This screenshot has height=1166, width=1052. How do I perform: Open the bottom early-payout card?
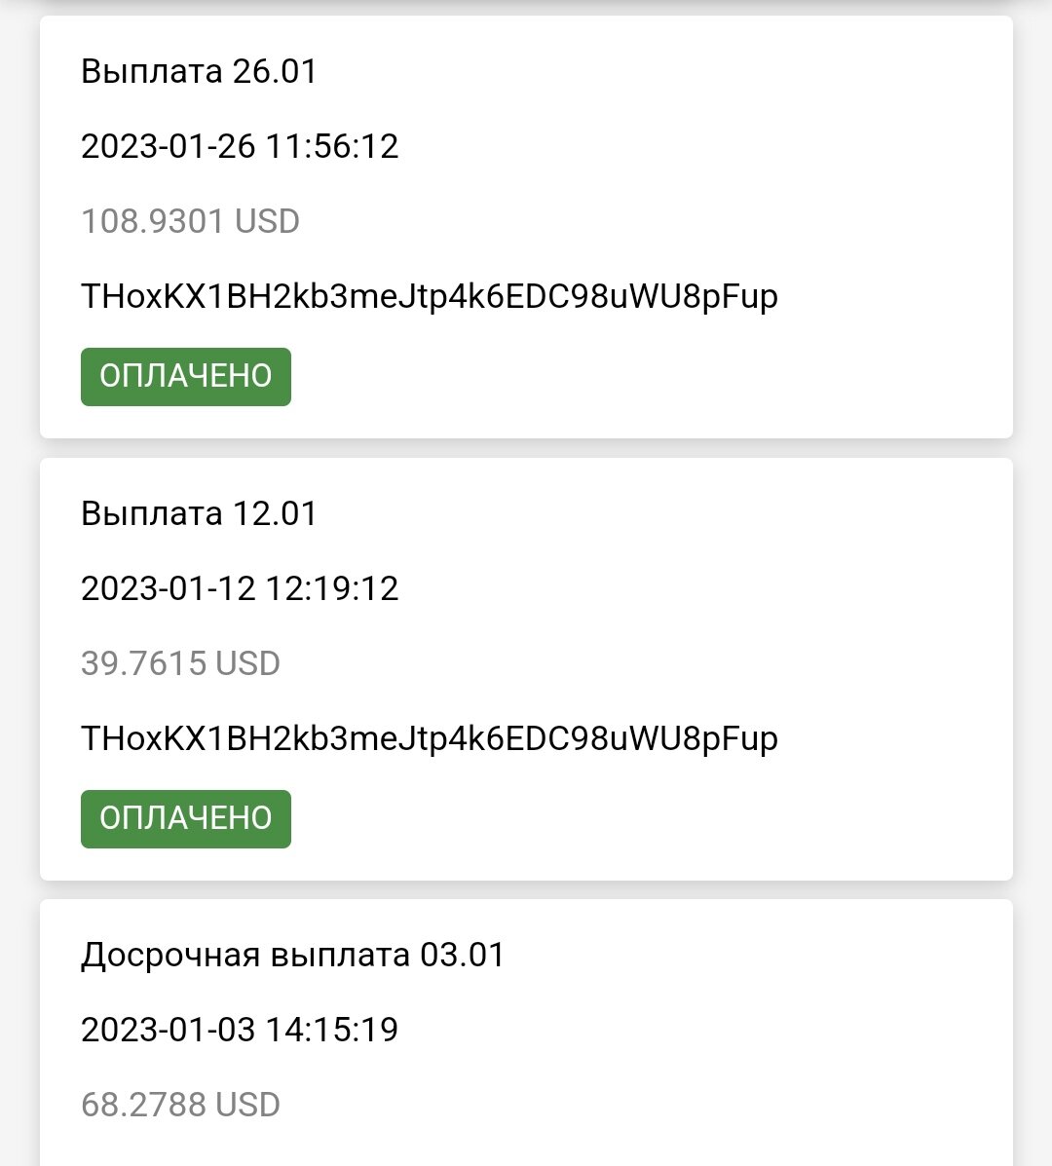(x=526, y=1029)
